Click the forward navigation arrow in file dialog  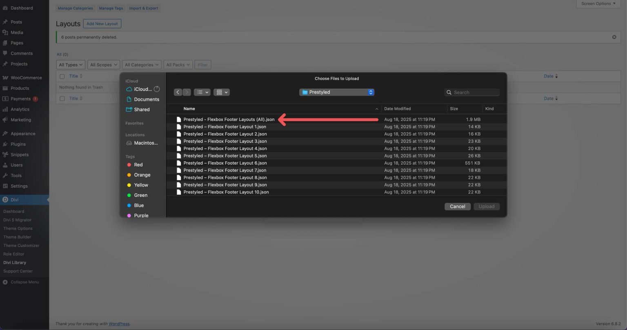point(187,92)
